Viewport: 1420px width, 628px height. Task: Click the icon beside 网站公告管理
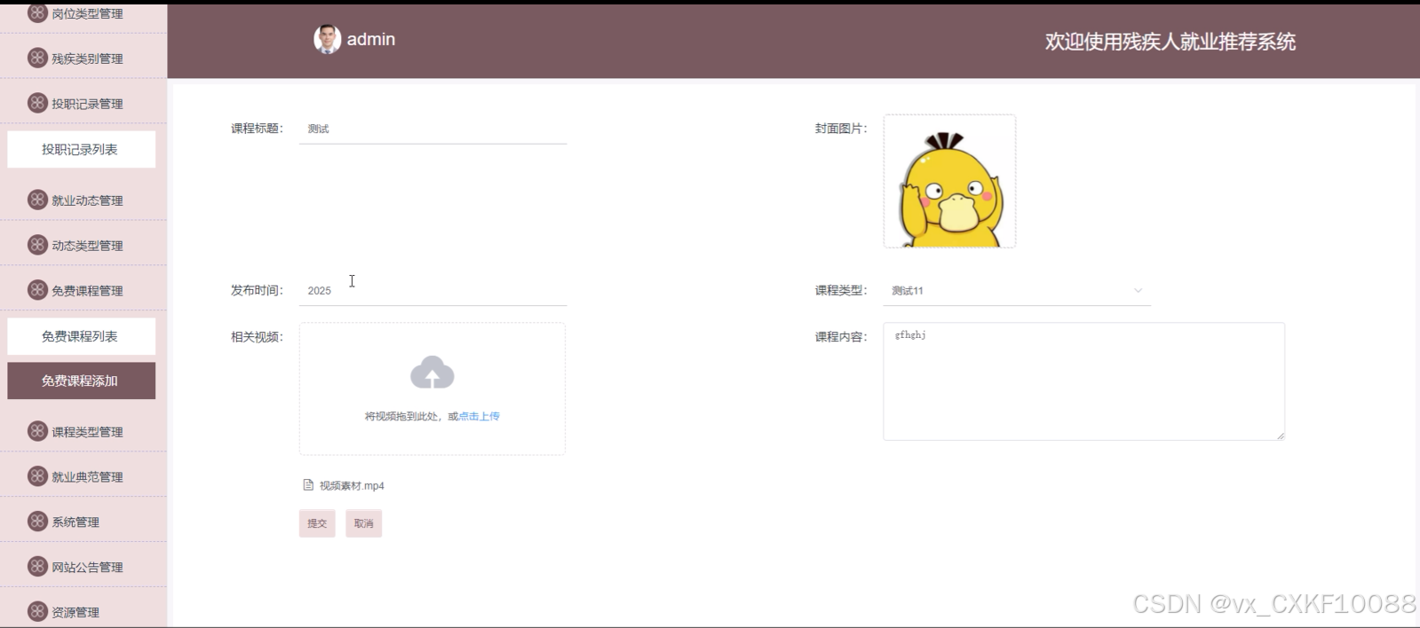pos(37,566)
